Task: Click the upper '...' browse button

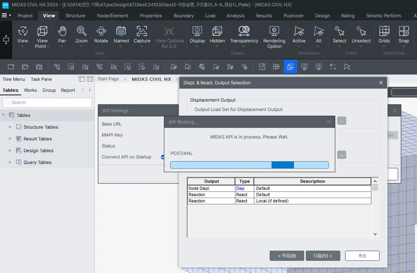Action: pos(342,121)
